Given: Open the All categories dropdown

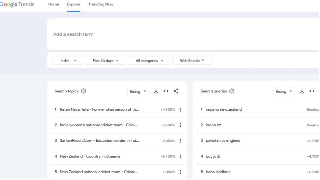Looking at the screenshot, I should (x=149, y=60).
